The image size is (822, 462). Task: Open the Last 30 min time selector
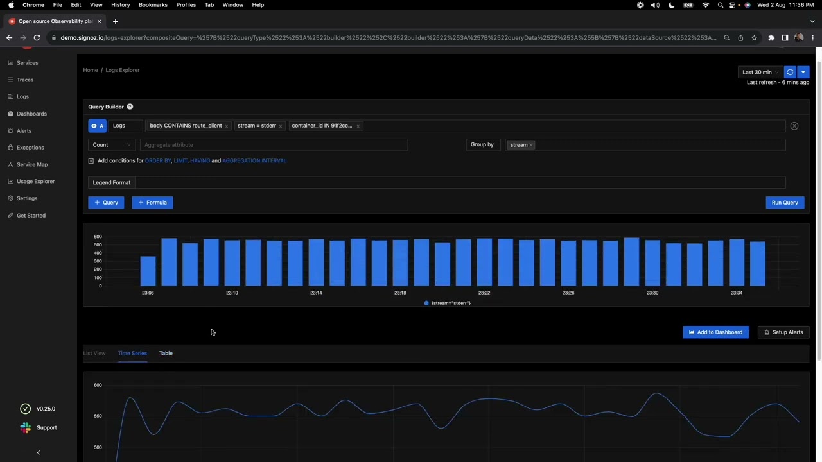tap(760, 72)
